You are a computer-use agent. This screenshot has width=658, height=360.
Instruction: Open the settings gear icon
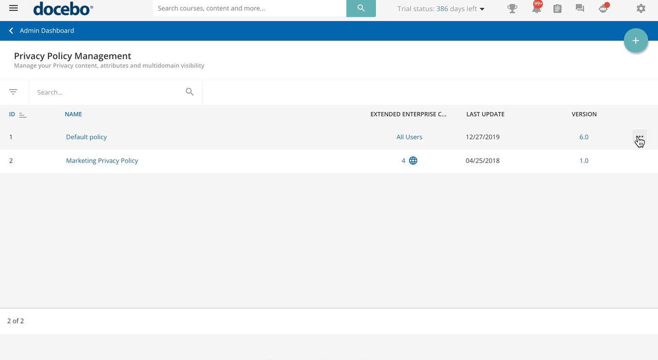tap(641, 9)
